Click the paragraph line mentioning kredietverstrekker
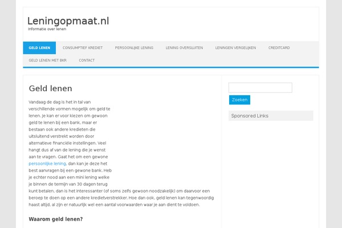Viewport: 342px width, 228px height. click(x=121, y=198)
